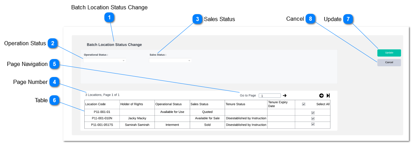Click Samirah Samirah holder cell

tap(137, 125)
